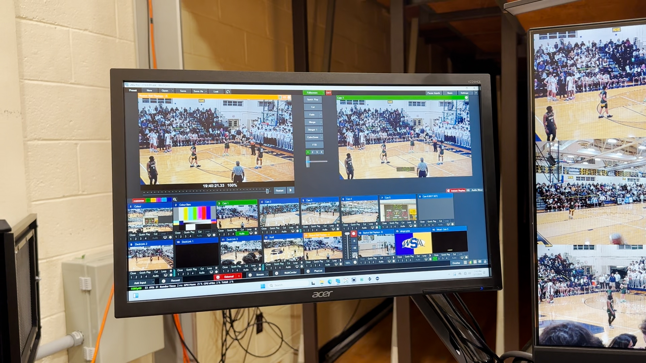Expand the Fade transition dropdown arrow
This screenshot has width=646, height=363.
[x=321, y=115]
